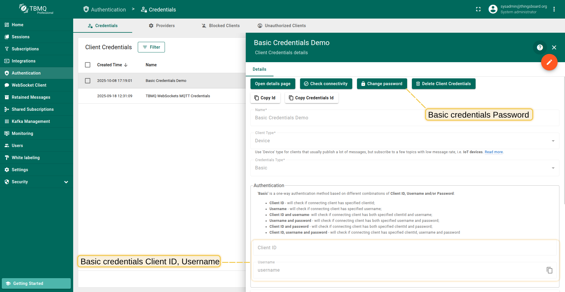Open the Credentials Type dropdown
The width and height of the screenshot is (565, 292).
[x=404, y=168]
